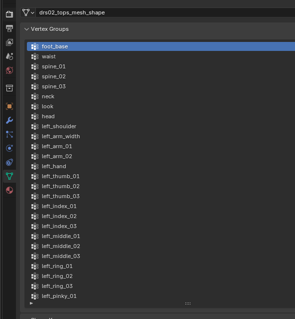The height and width of the screenshot is (319, 295).
Task: Click the vertex group list resize handle
Action: tap(188, 304)
